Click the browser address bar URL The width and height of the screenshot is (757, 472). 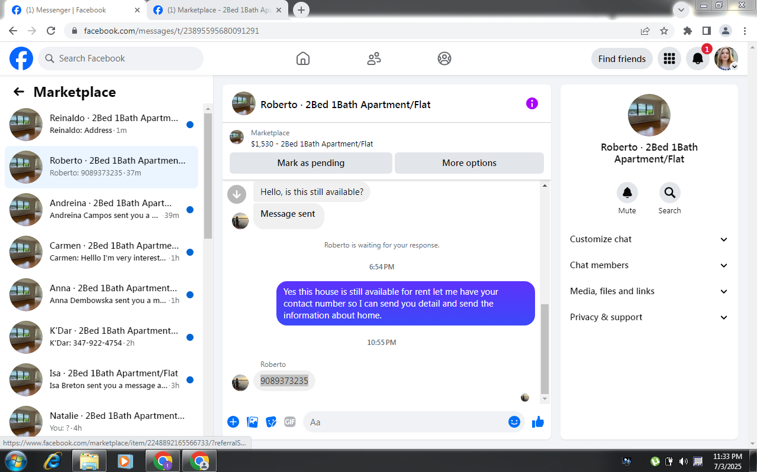point(172,31)
